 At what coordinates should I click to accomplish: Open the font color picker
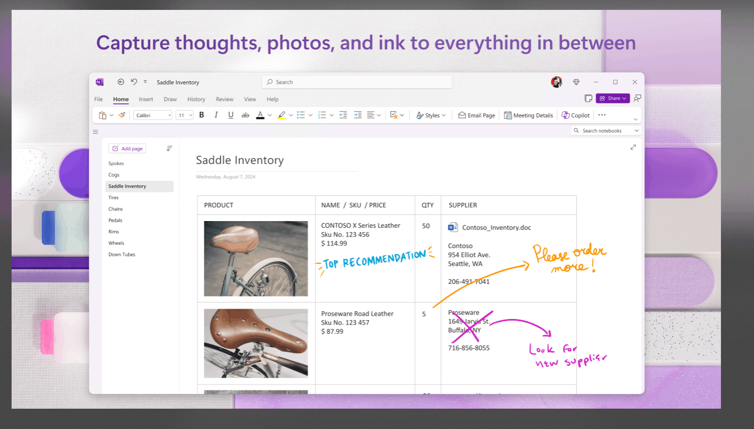click(x=260, y=115)
